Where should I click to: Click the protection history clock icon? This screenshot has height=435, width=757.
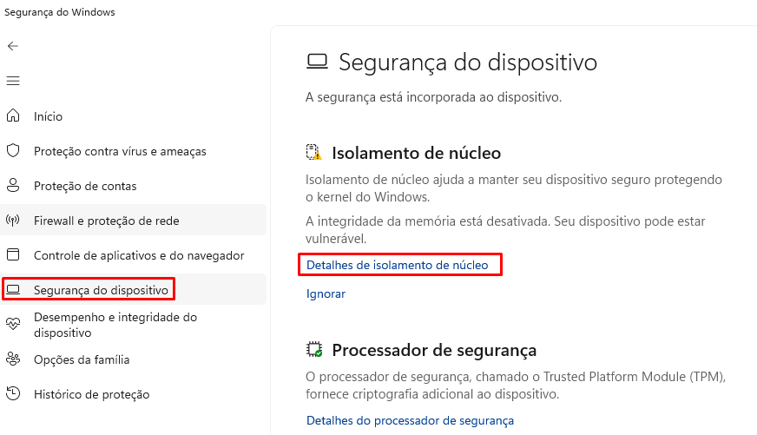(x=13, y=394)
